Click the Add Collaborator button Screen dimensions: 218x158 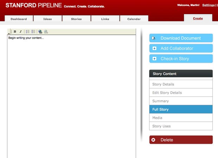point(181,48)
